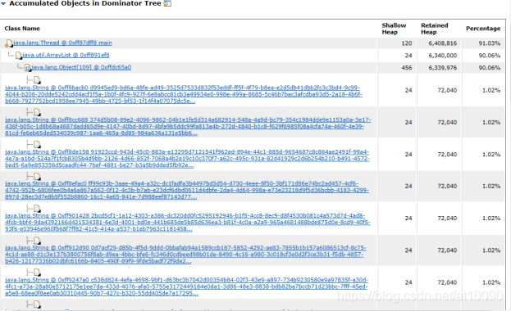Open java.lang.Thread @ 0xff87dff8 main link
The width and height of the screenshot is (511, 311).
pyautogui.click(x=62, y=43)
